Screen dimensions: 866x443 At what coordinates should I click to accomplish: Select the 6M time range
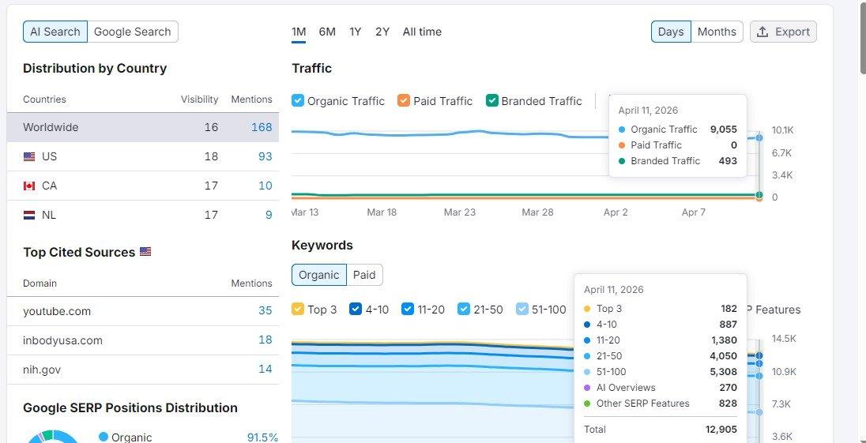coord(327,32)
